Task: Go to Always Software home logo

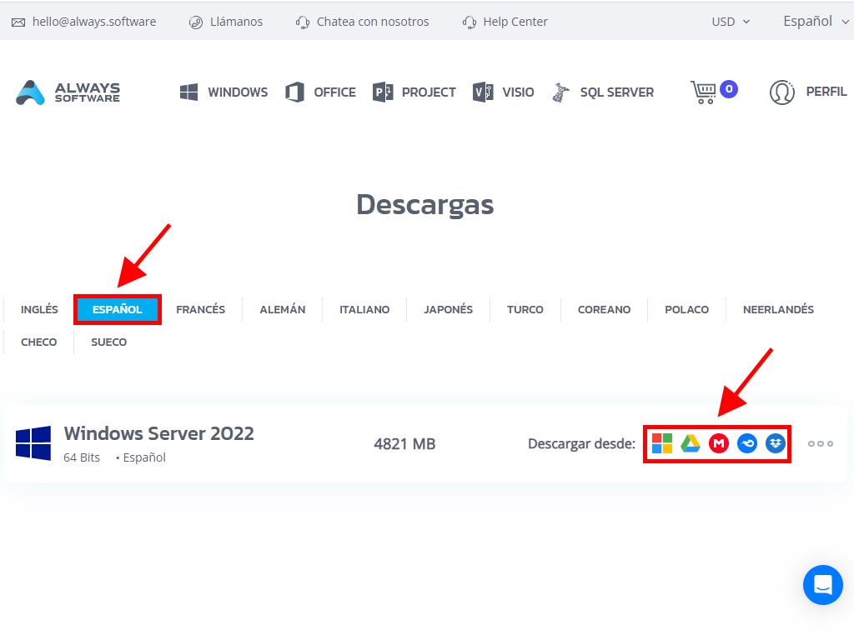Action: tap(68, 92)
